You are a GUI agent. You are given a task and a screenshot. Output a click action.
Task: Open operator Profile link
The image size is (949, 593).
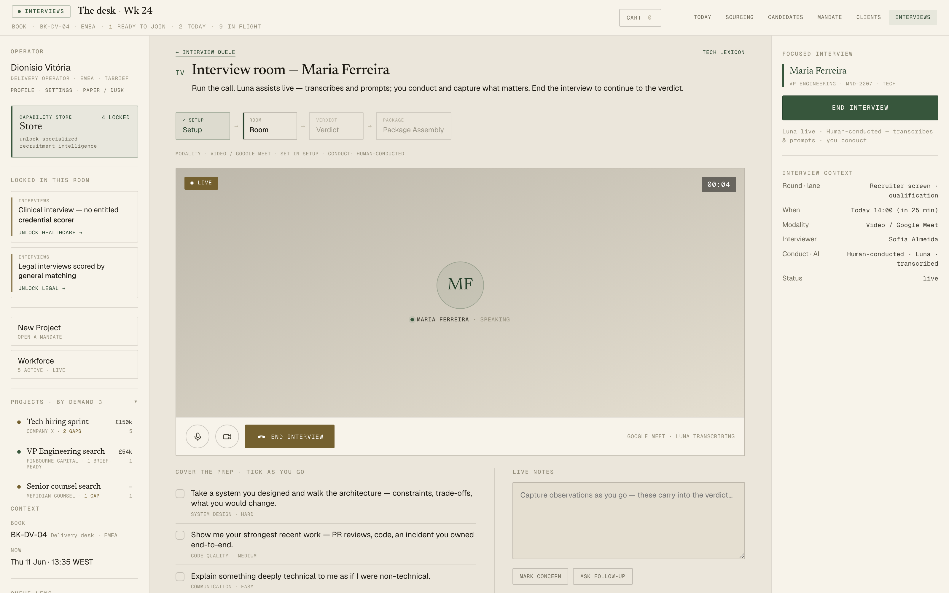[22, 90]
